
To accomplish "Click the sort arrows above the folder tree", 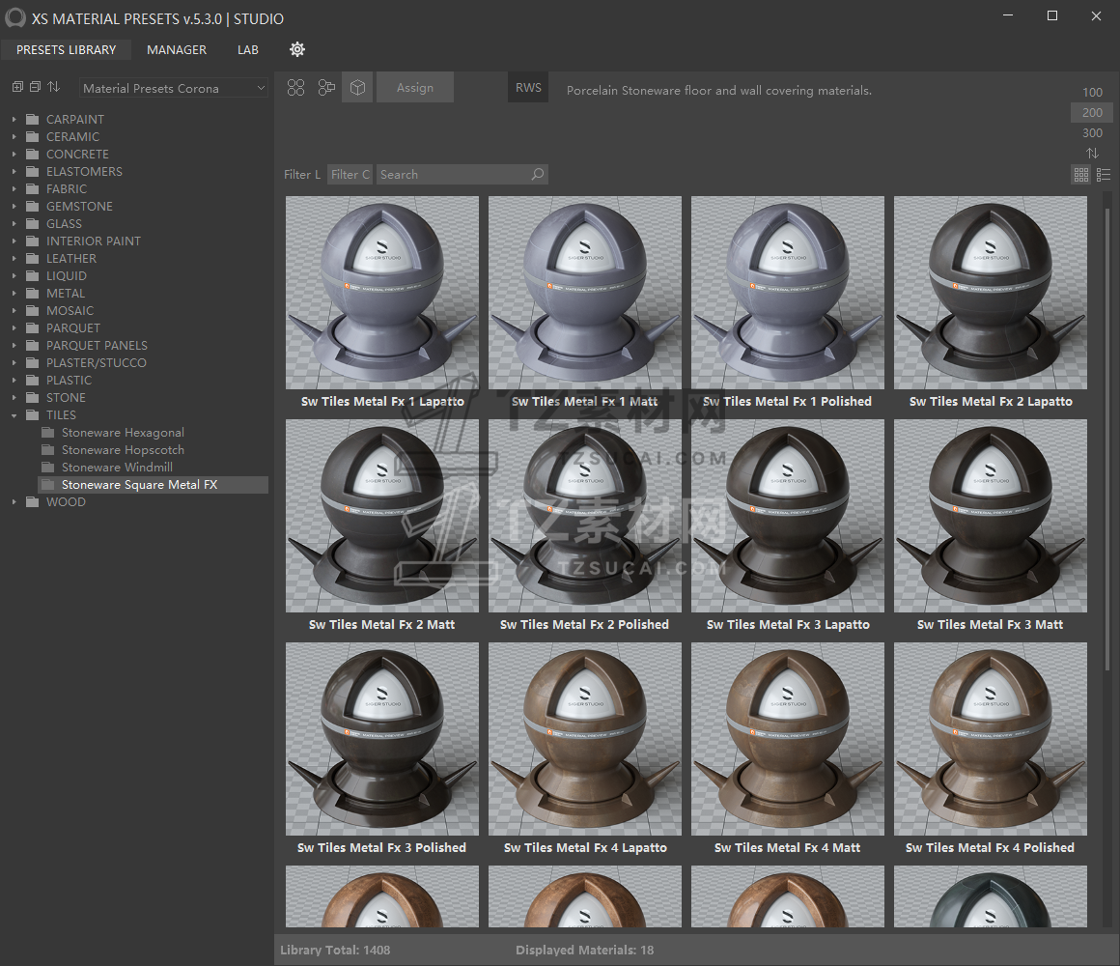I will coord(53,87).
